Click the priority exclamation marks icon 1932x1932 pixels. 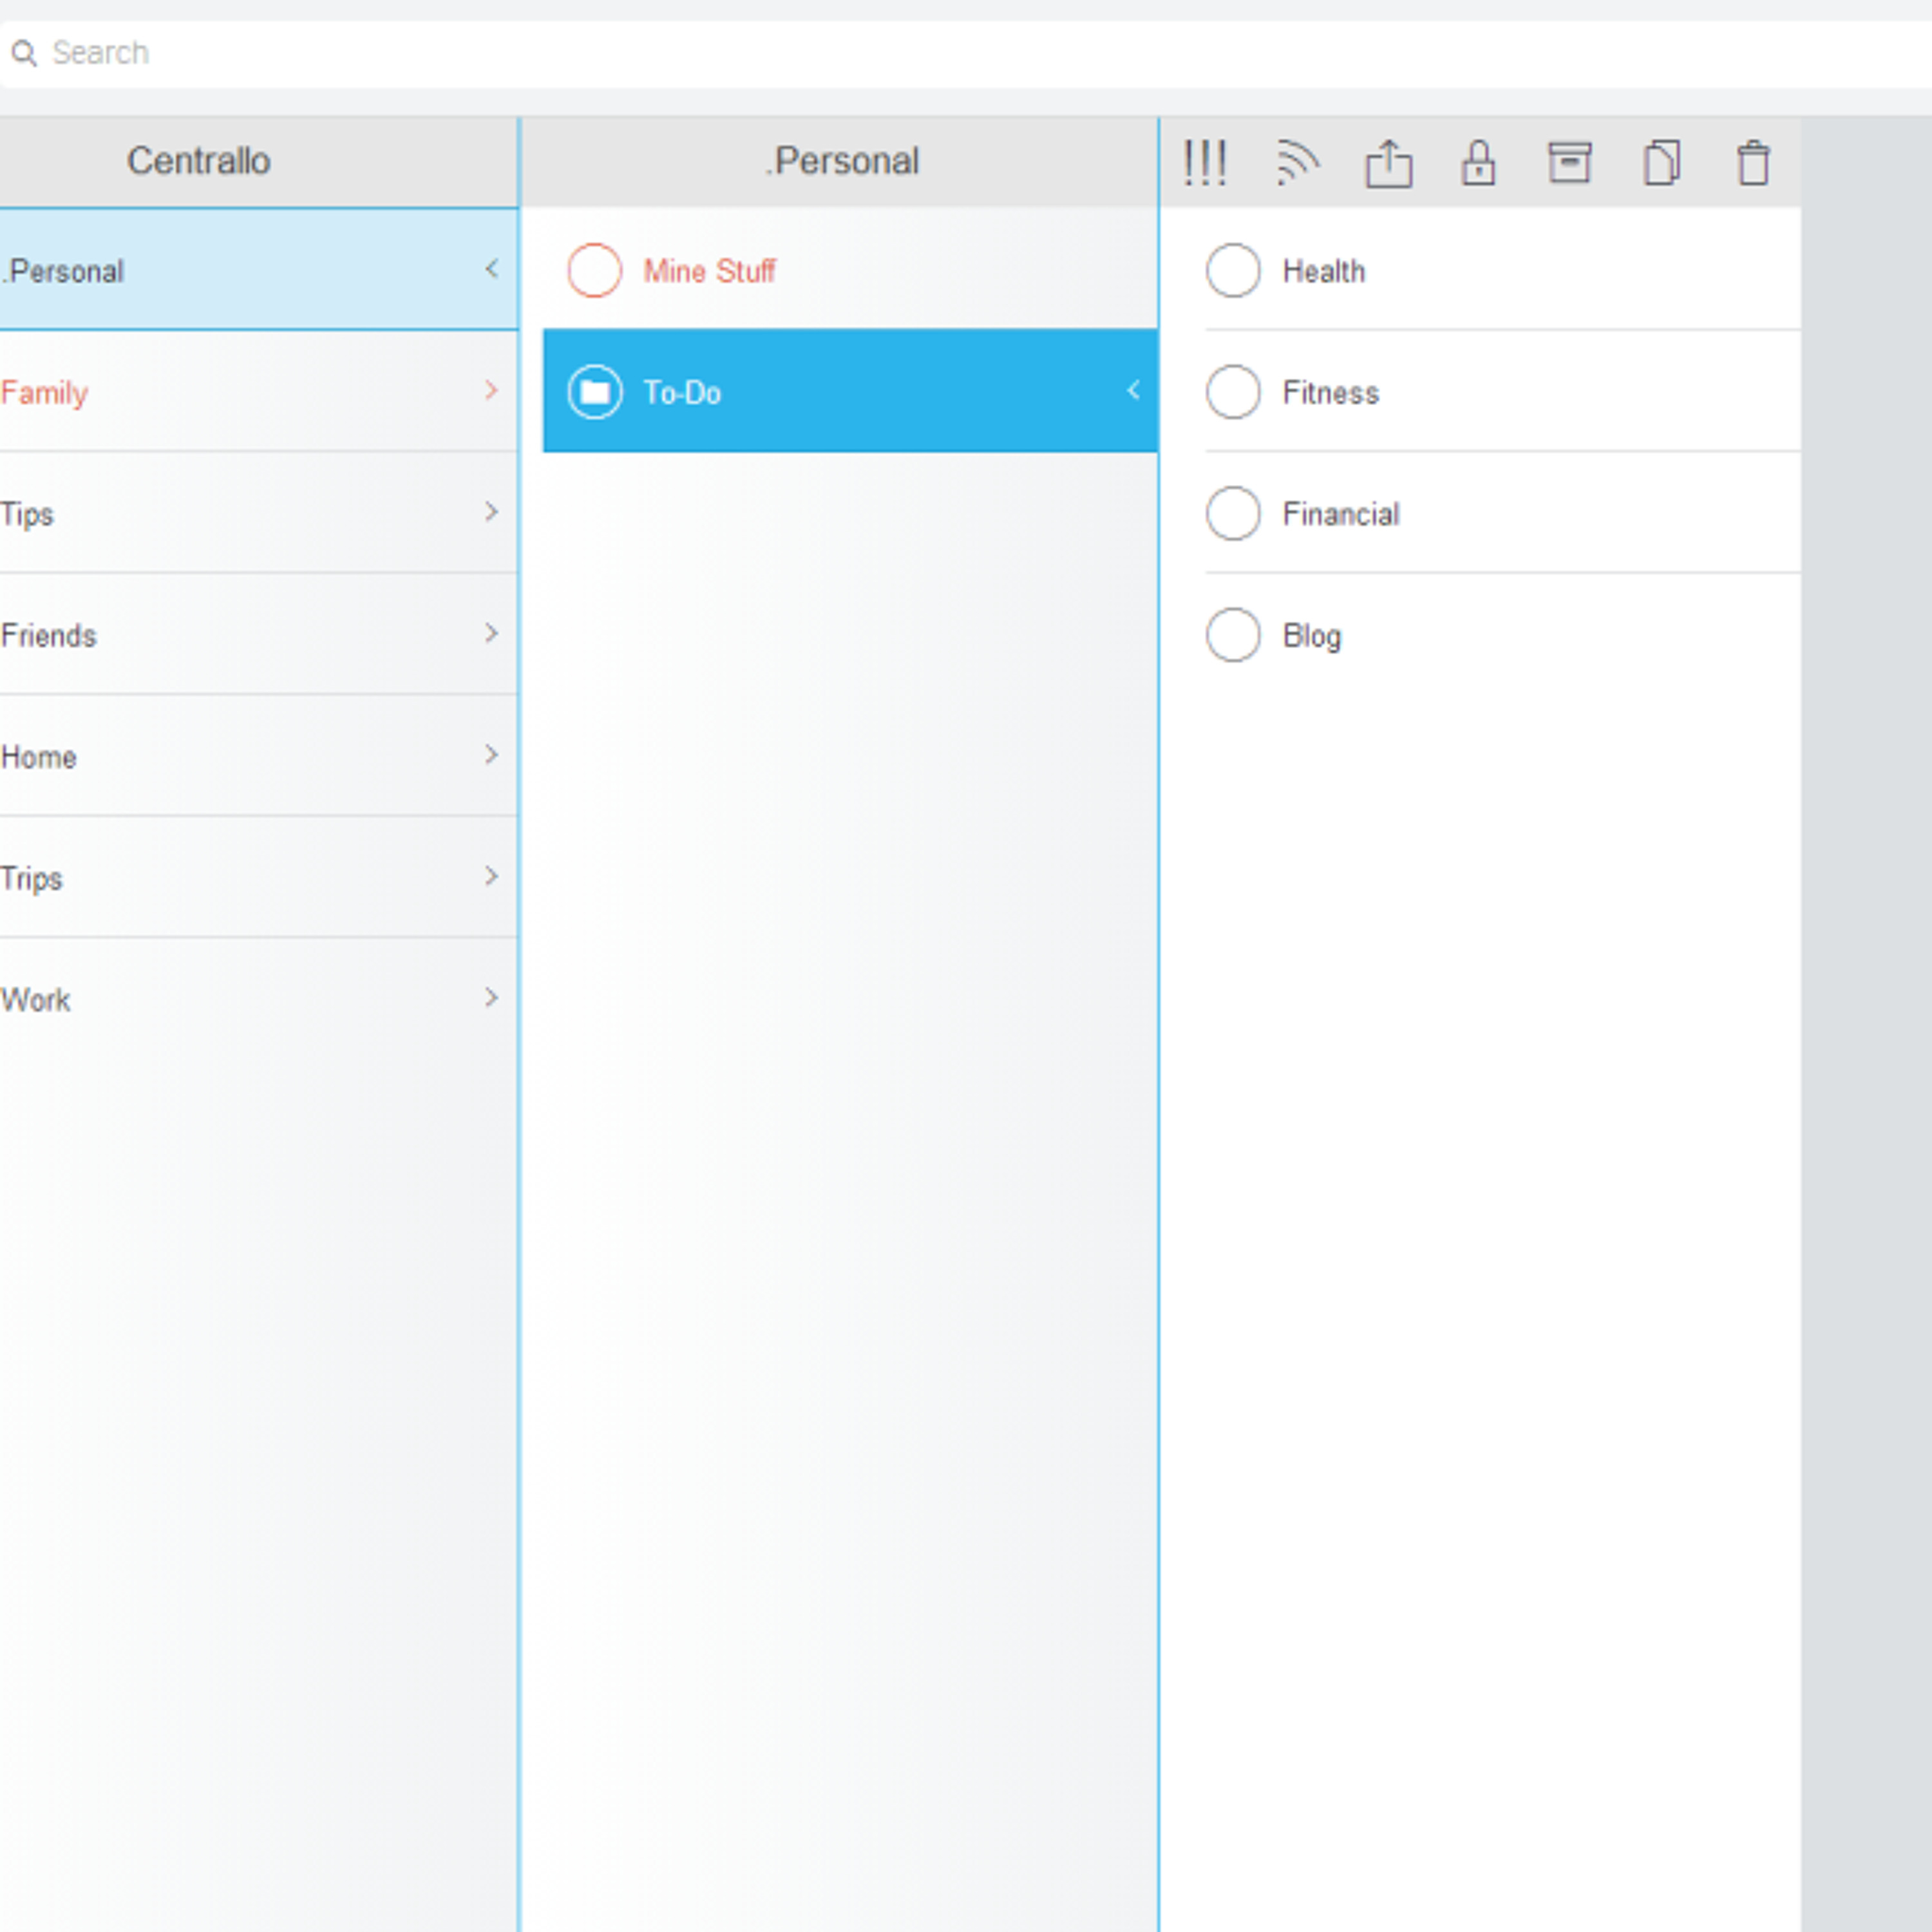click(x=1204, y=163)
